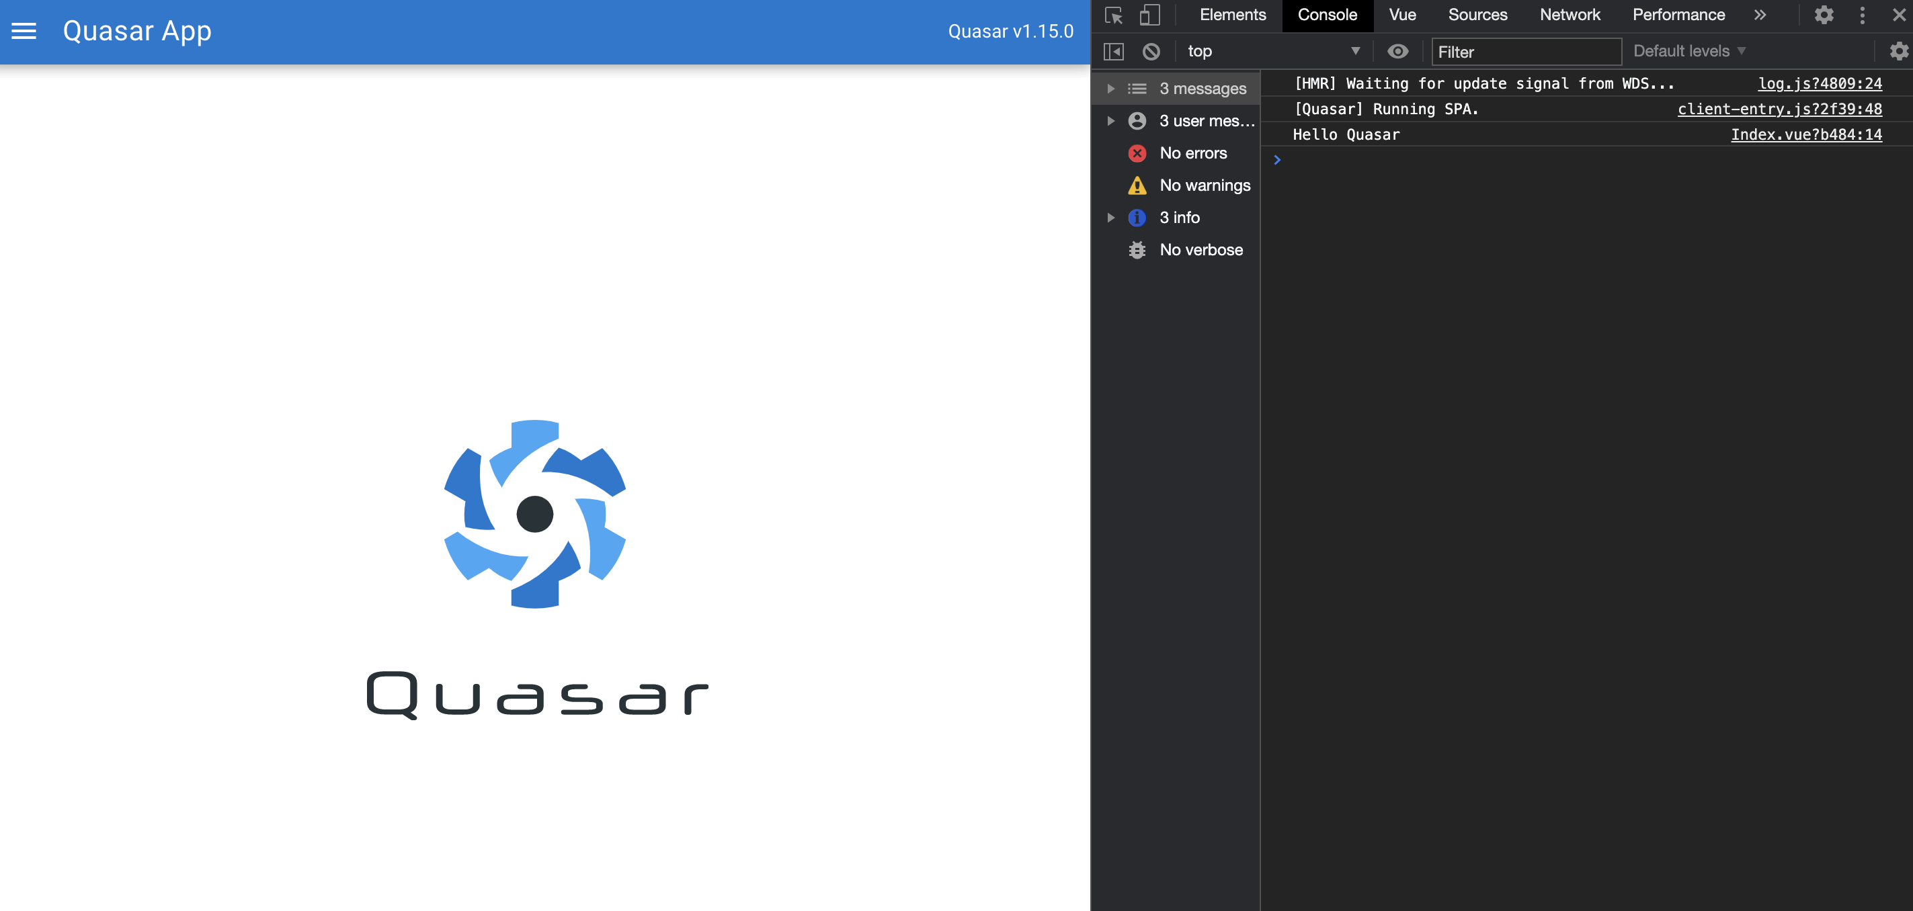Expand the 3 messages group
Image resolution: width=1913 pixels, height=911 pixels.
coord(1111,89)
